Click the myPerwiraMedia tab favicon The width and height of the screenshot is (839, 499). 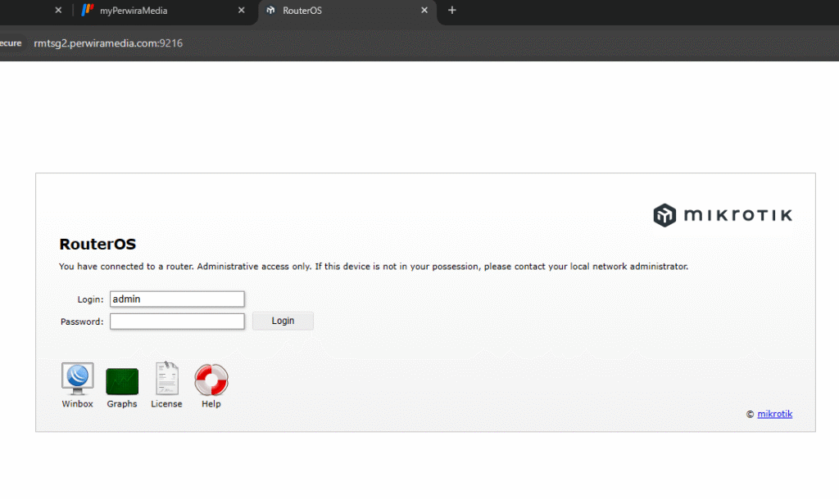coord(88,10)
